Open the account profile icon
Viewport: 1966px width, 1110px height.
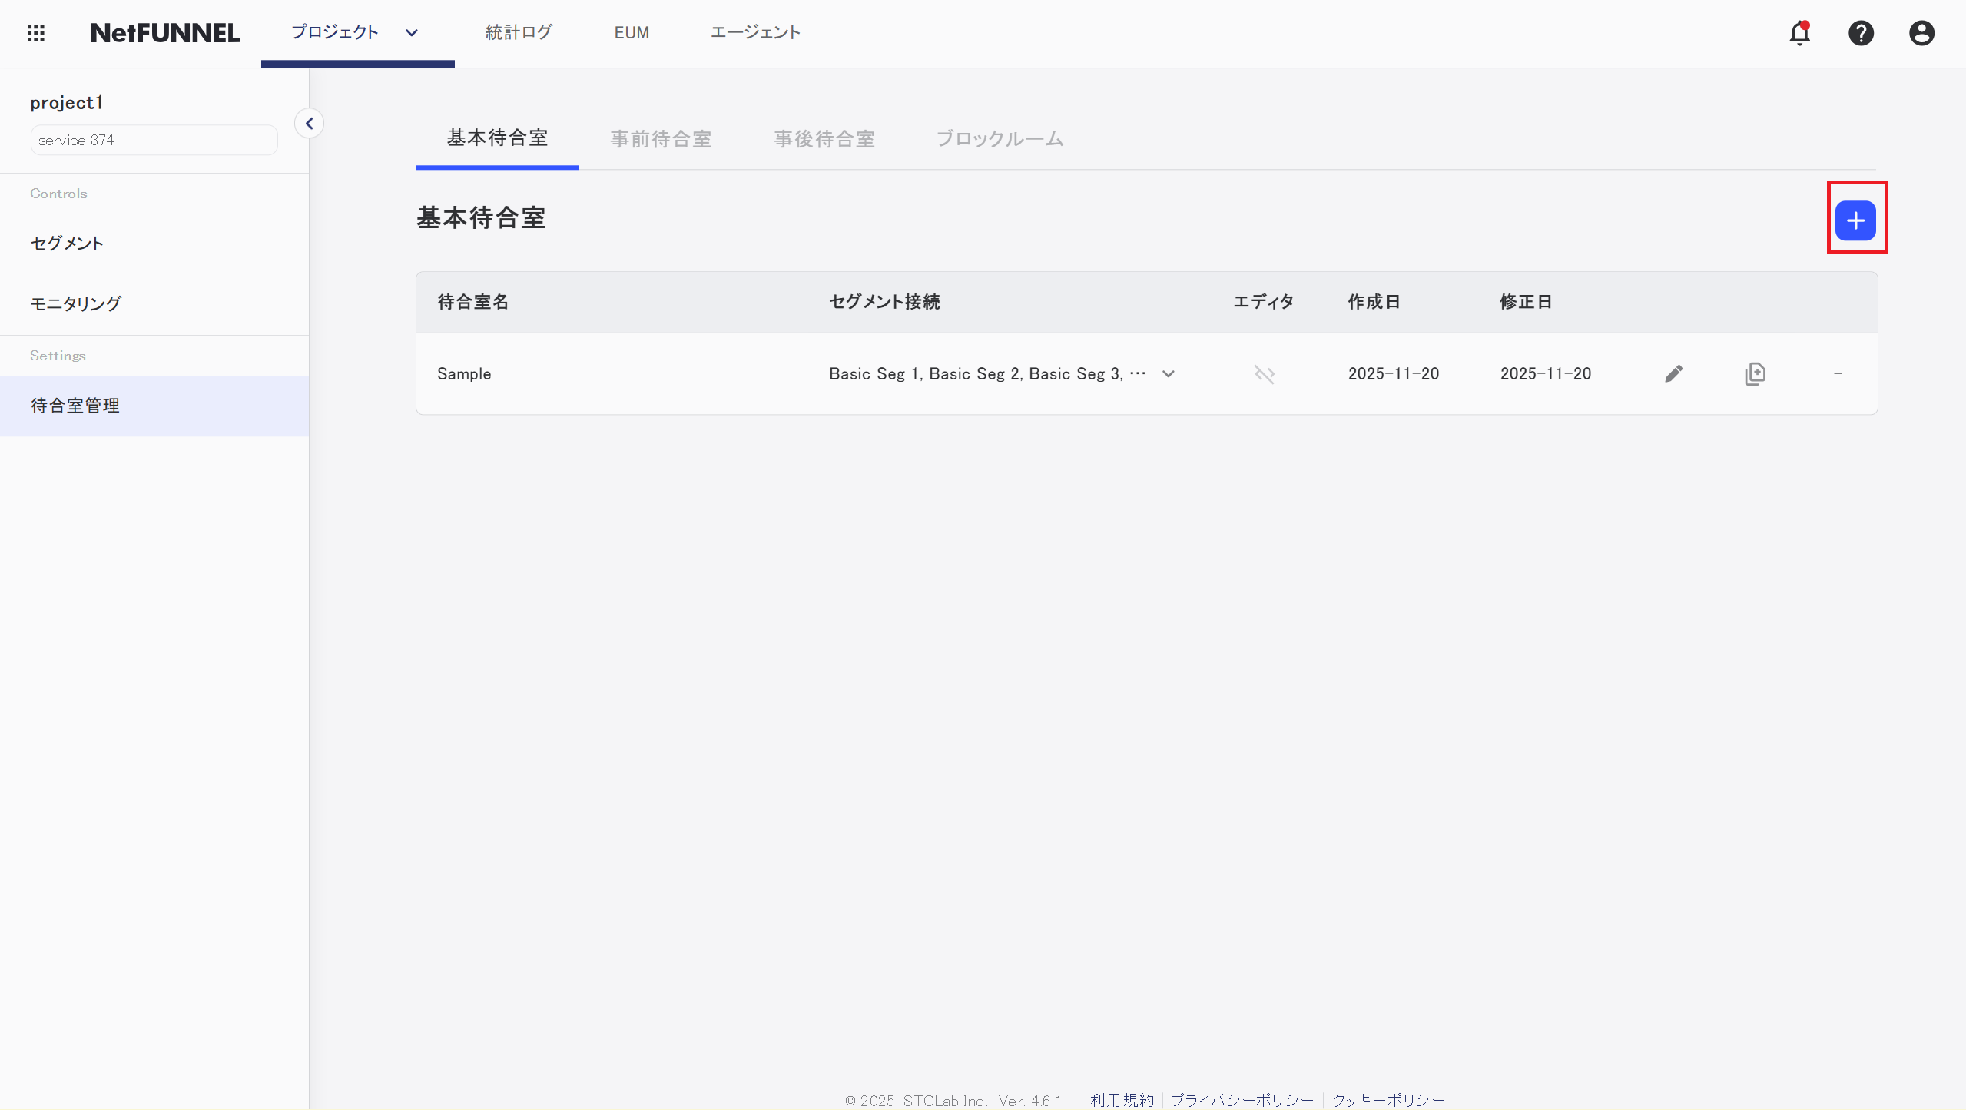(x=1921, y=33)
